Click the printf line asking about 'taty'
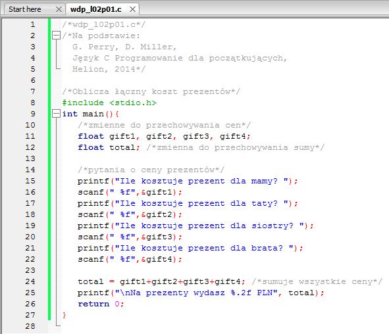The width and height of the screenshot is (389, 334). 188,203
